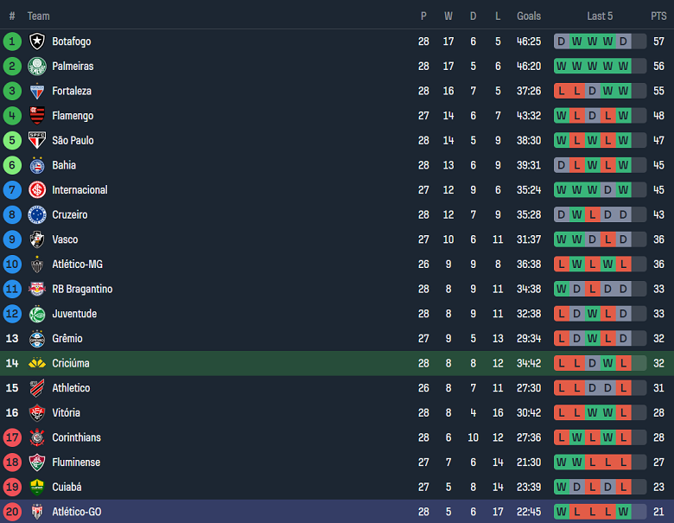Sort by the Goals column header
The image size is (674, 523).
529,16
